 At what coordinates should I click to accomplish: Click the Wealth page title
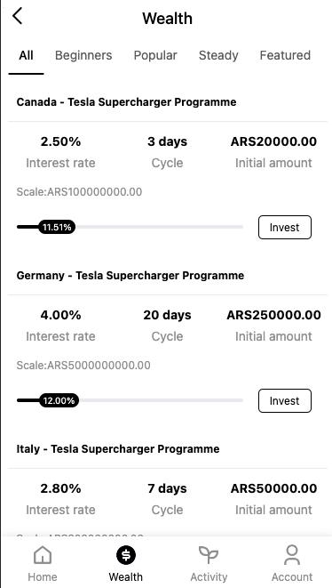coord(167,18)
